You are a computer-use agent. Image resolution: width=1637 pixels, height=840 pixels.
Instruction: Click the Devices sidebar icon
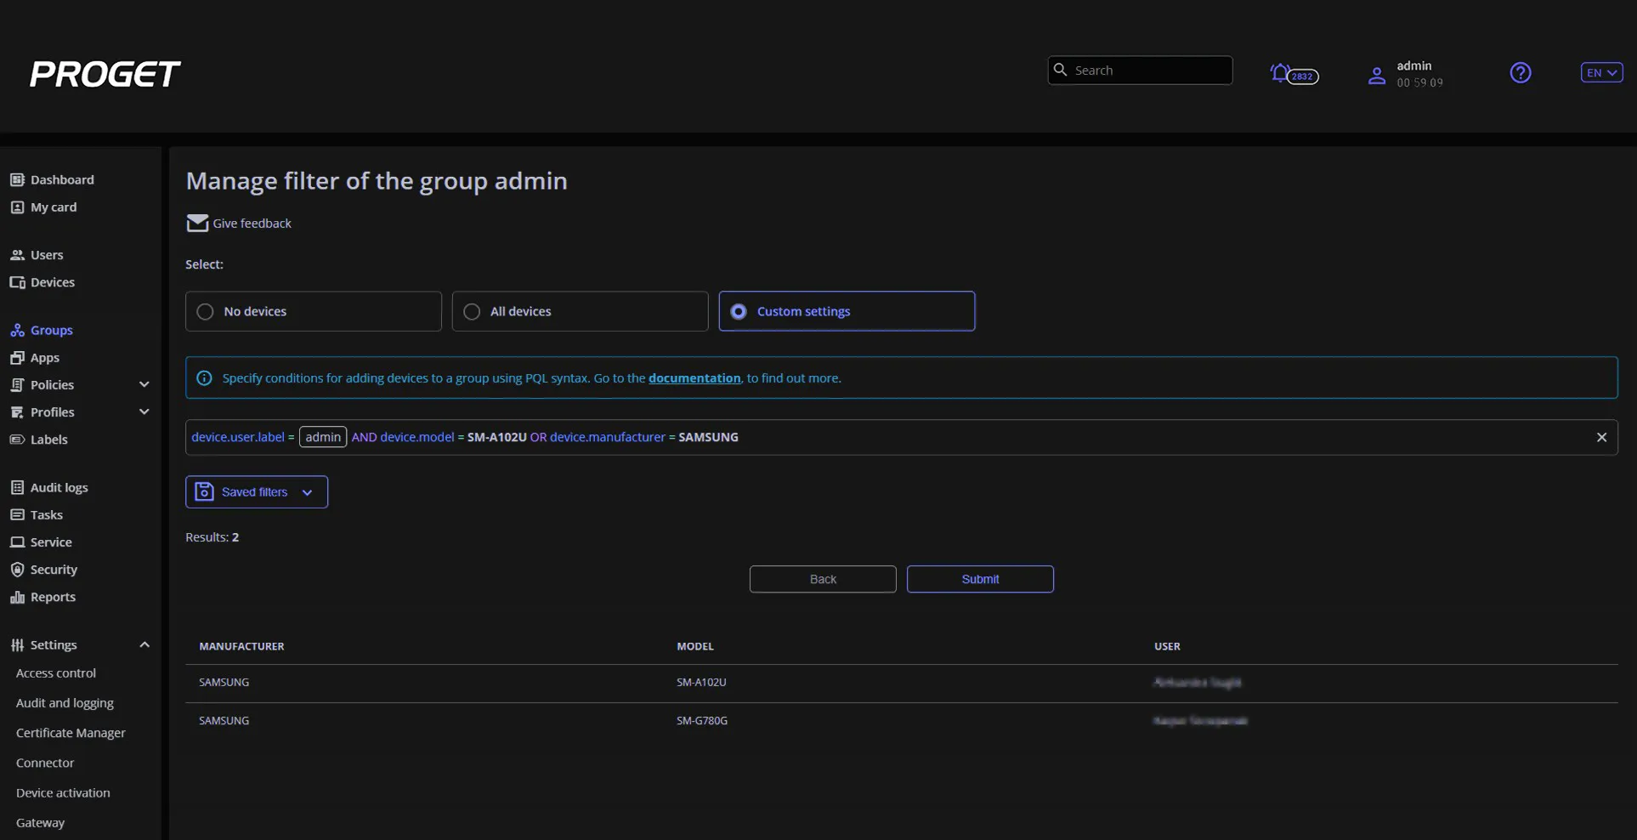17,282
